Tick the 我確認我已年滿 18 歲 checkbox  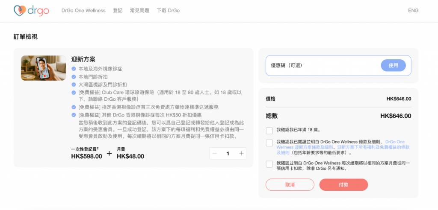(x=269, y=130)
